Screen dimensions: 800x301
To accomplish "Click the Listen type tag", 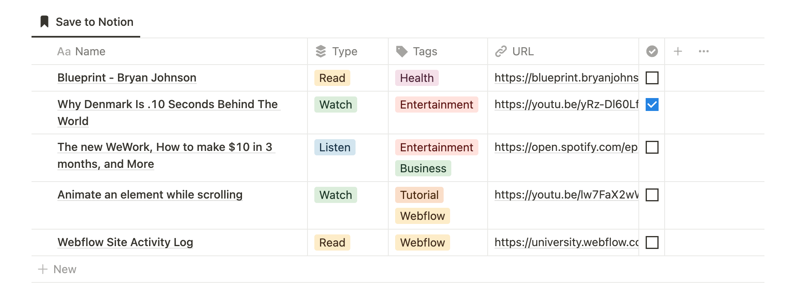I will pyautogui.click(x=335, y=147).
